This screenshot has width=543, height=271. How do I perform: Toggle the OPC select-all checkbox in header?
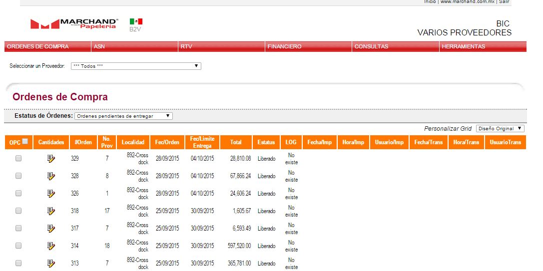(x=25, y=141)
